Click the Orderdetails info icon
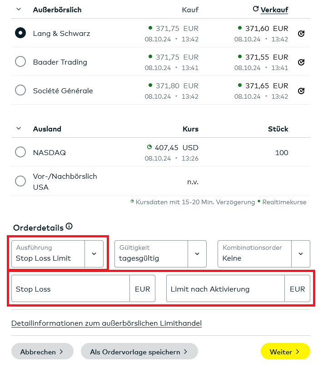Image resolution: width=318 pixels, height=373 pixels. 69,226
